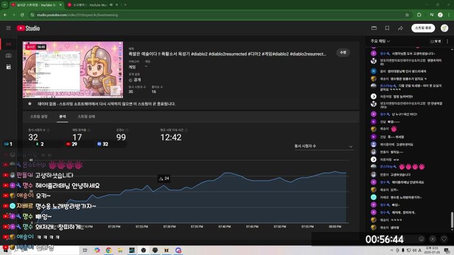Image resolution: width=454 pixels, height=255 pixels.
Task: Open the Copilot icon on the taskbar
Action: pos(97,250)
